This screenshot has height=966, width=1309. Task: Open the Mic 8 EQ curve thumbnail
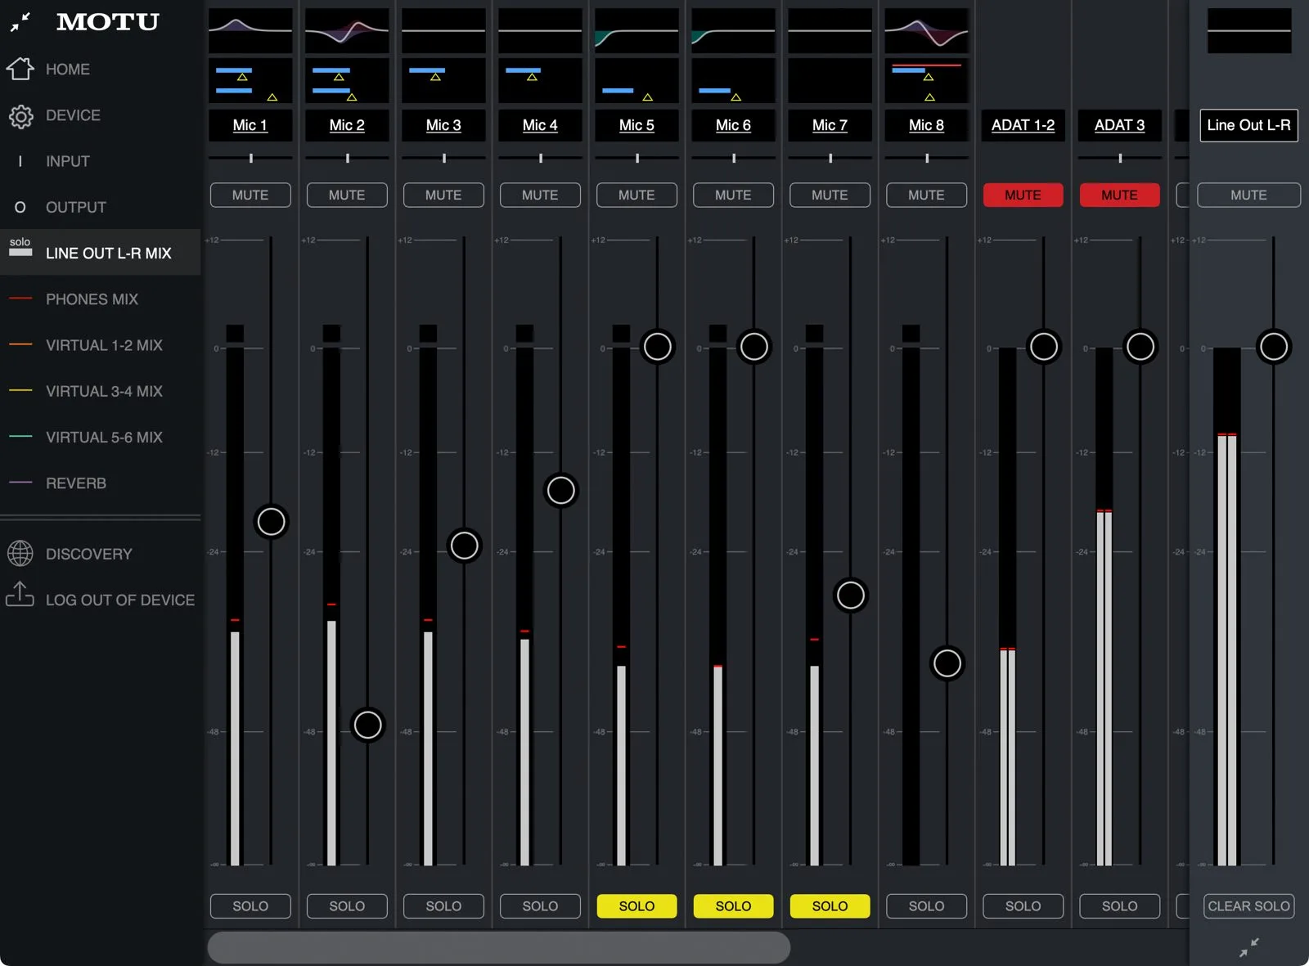pyautogui.click(x=926, y=30)
